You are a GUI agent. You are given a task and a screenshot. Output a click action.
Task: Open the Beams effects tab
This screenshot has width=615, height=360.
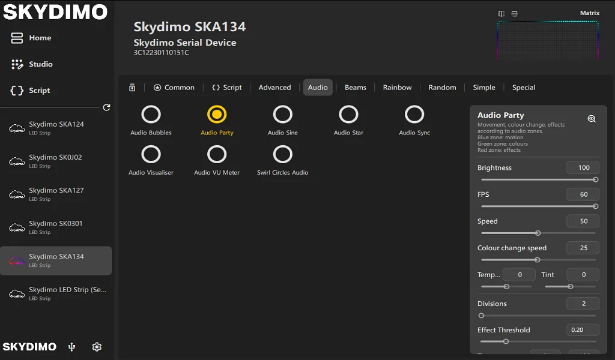[x=355, y=88]
